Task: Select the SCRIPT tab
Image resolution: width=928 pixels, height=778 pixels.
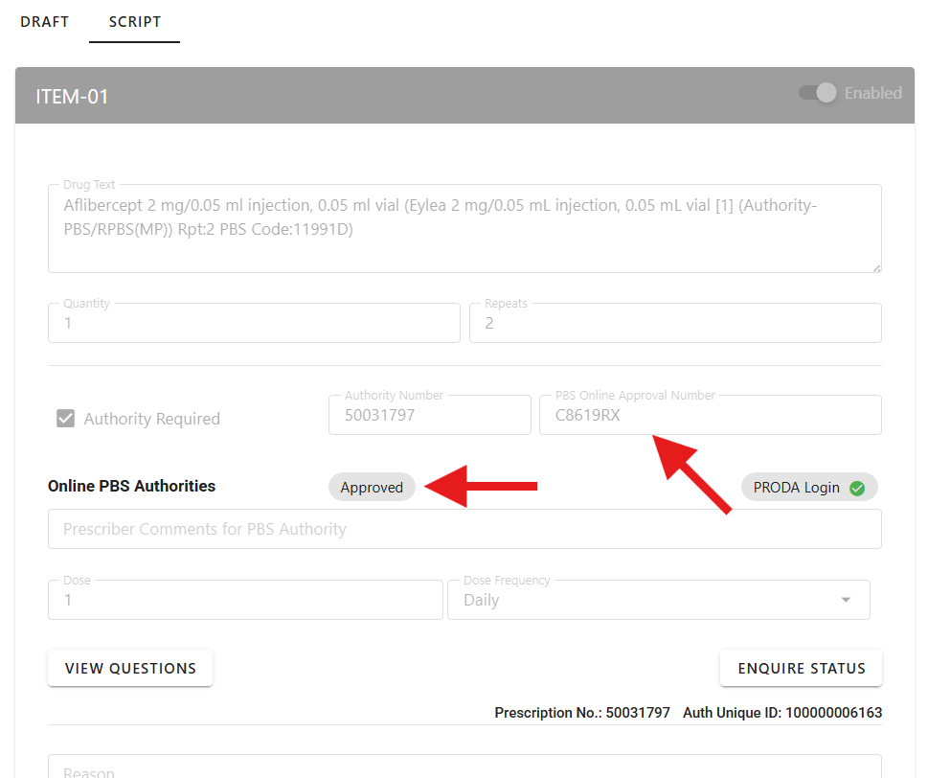Action: [134, 21]
